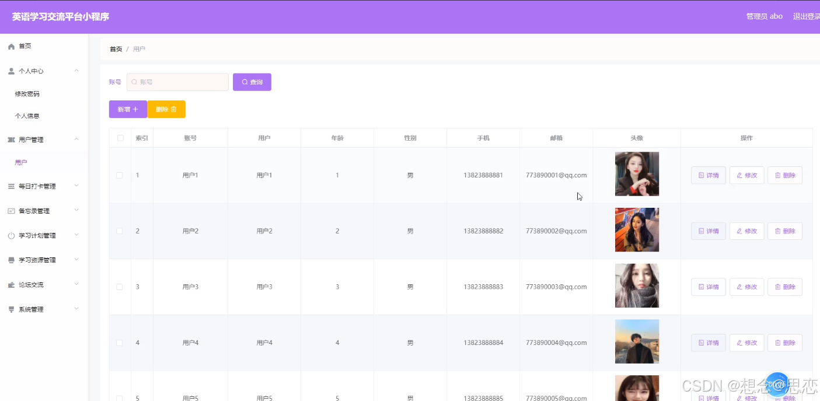Viewport: 820px width, 401px height.
Task: Click the user management icon beside 用户管理
Action: coord(11,140)
